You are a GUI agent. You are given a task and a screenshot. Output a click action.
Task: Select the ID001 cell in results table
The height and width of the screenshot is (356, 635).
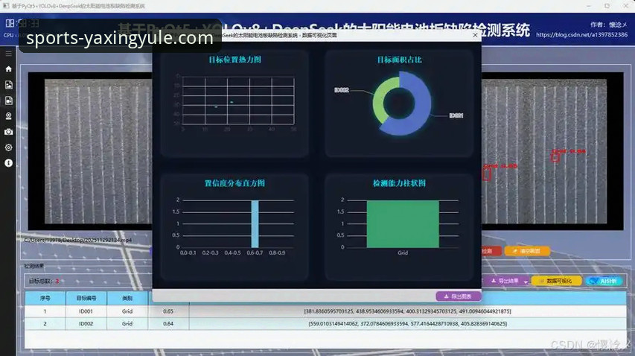coord(86,311)
